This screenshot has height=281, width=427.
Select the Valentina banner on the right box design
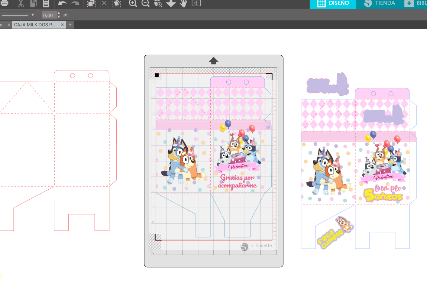coord(383,177)
